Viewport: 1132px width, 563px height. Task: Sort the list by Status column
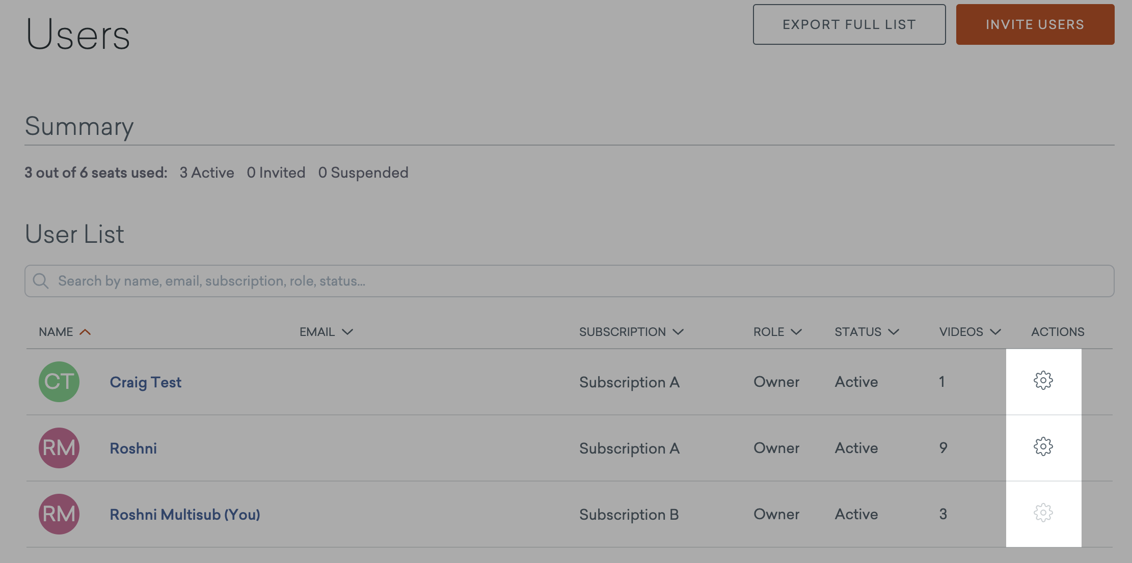coord(866,332)
